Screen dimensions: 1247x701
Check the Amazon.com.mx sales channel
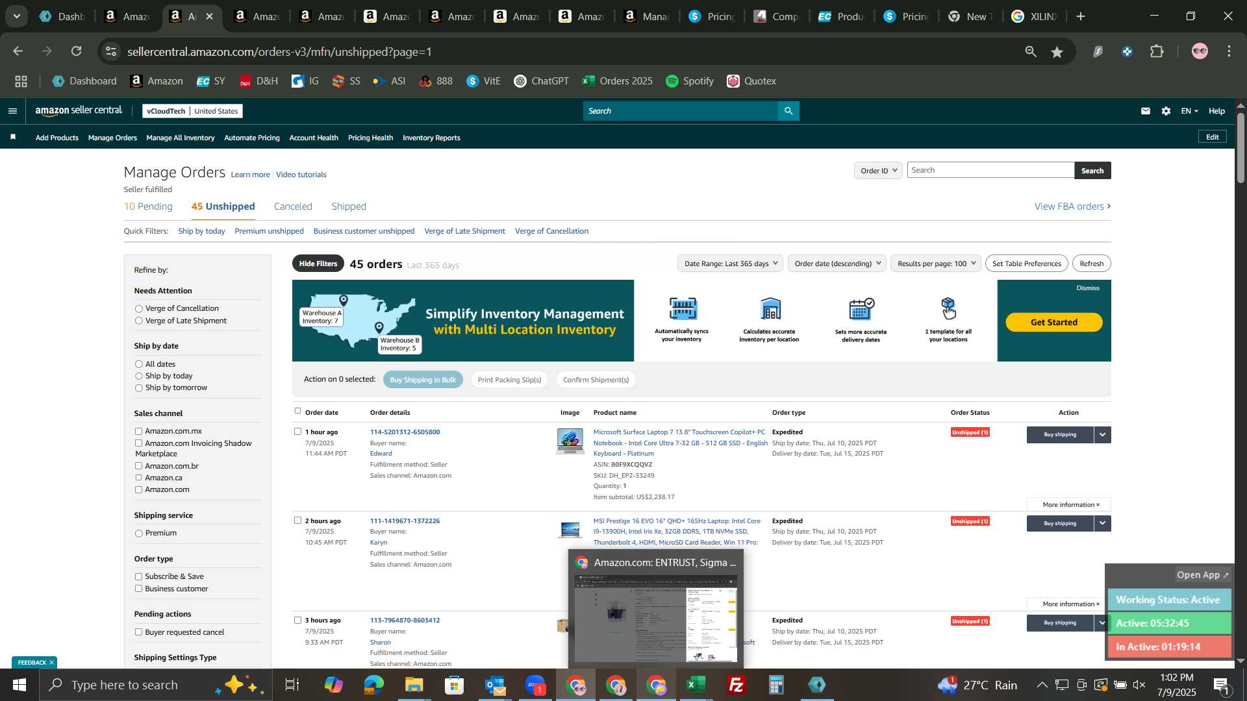[x=138, y=432]
